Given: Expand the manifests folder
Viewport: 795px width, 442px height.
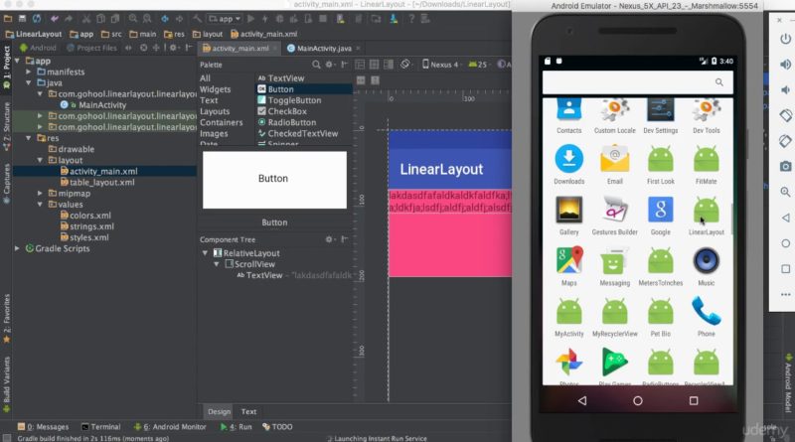Looking at the screenshot, I should (29, 72).
